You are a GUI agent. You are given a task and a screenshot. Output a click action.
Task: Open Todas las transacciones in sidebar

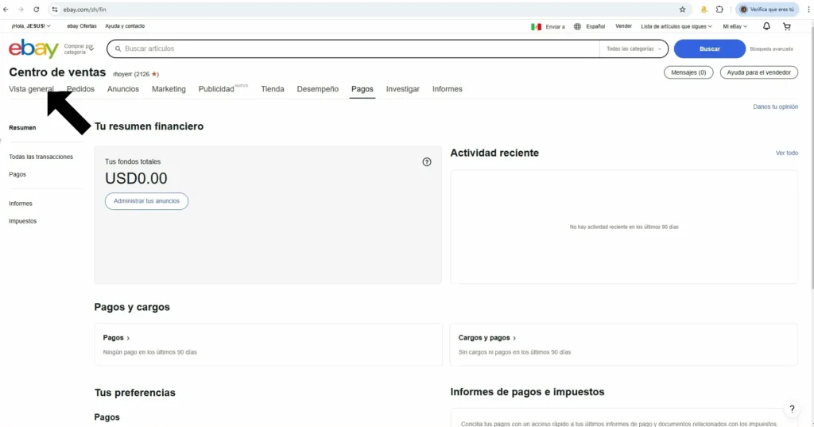click(x=41, y=157)
